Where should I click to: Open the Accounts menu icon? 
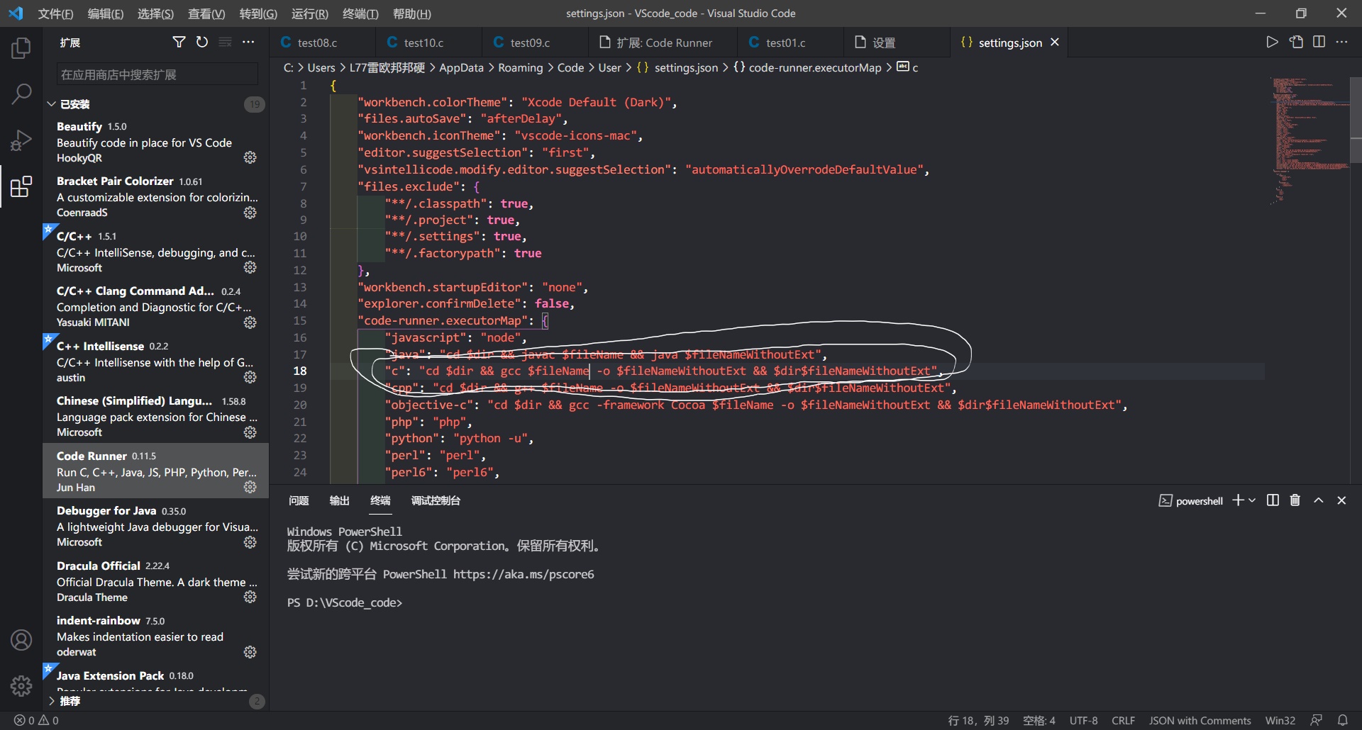[x=21, y=640]
